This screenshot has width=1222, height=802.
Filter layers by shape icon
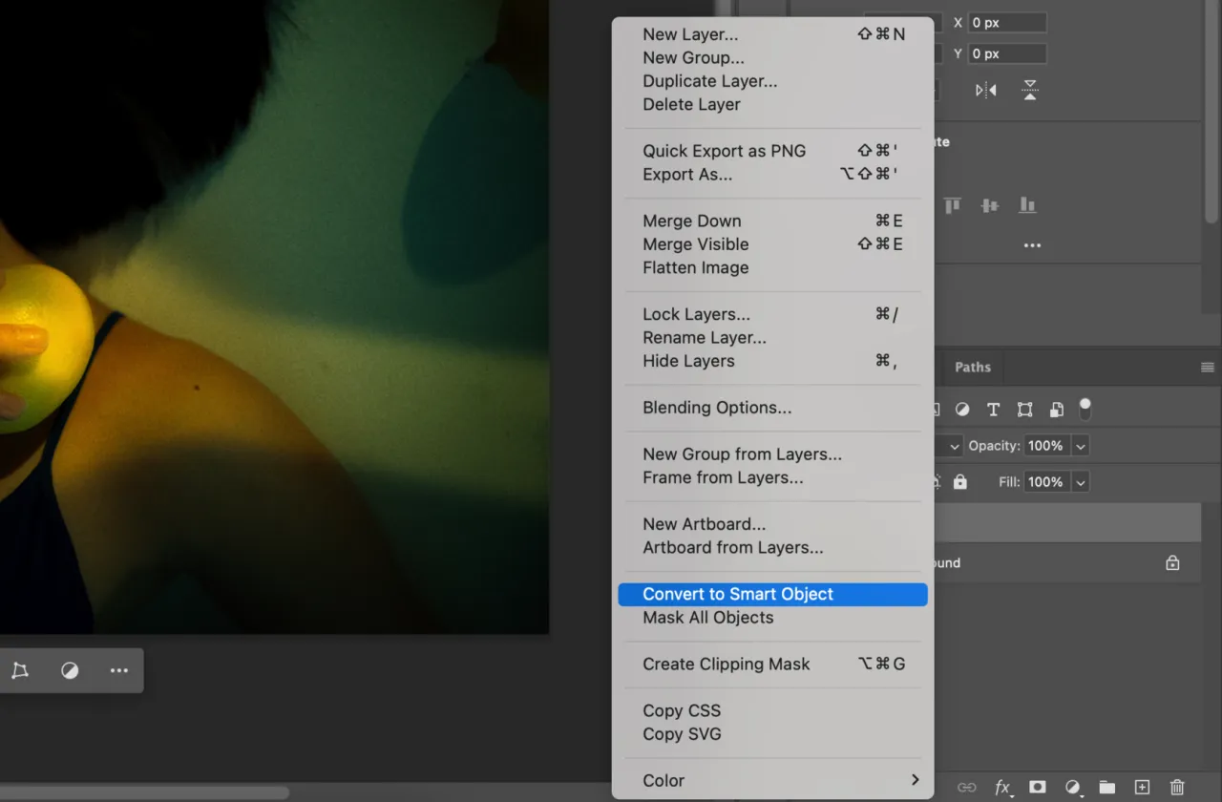(1024, 410)
